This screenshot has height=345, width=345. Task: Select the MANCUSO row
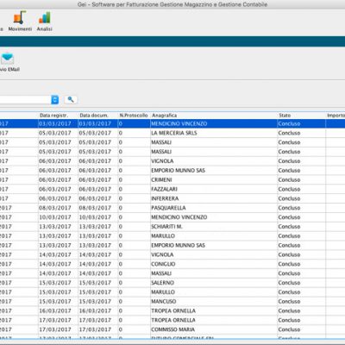point(172,302)
